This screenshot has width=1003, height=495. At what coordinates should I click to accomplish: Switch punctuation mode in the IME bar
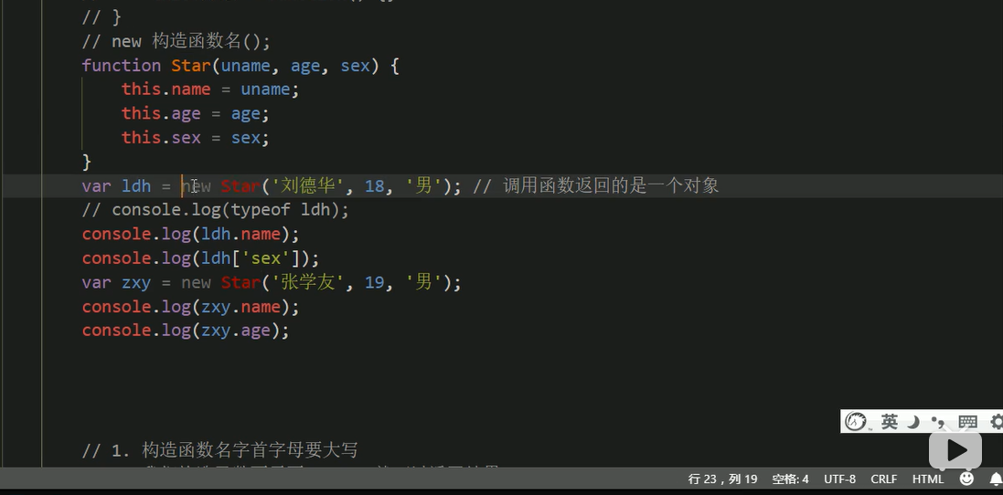point(938,422)
